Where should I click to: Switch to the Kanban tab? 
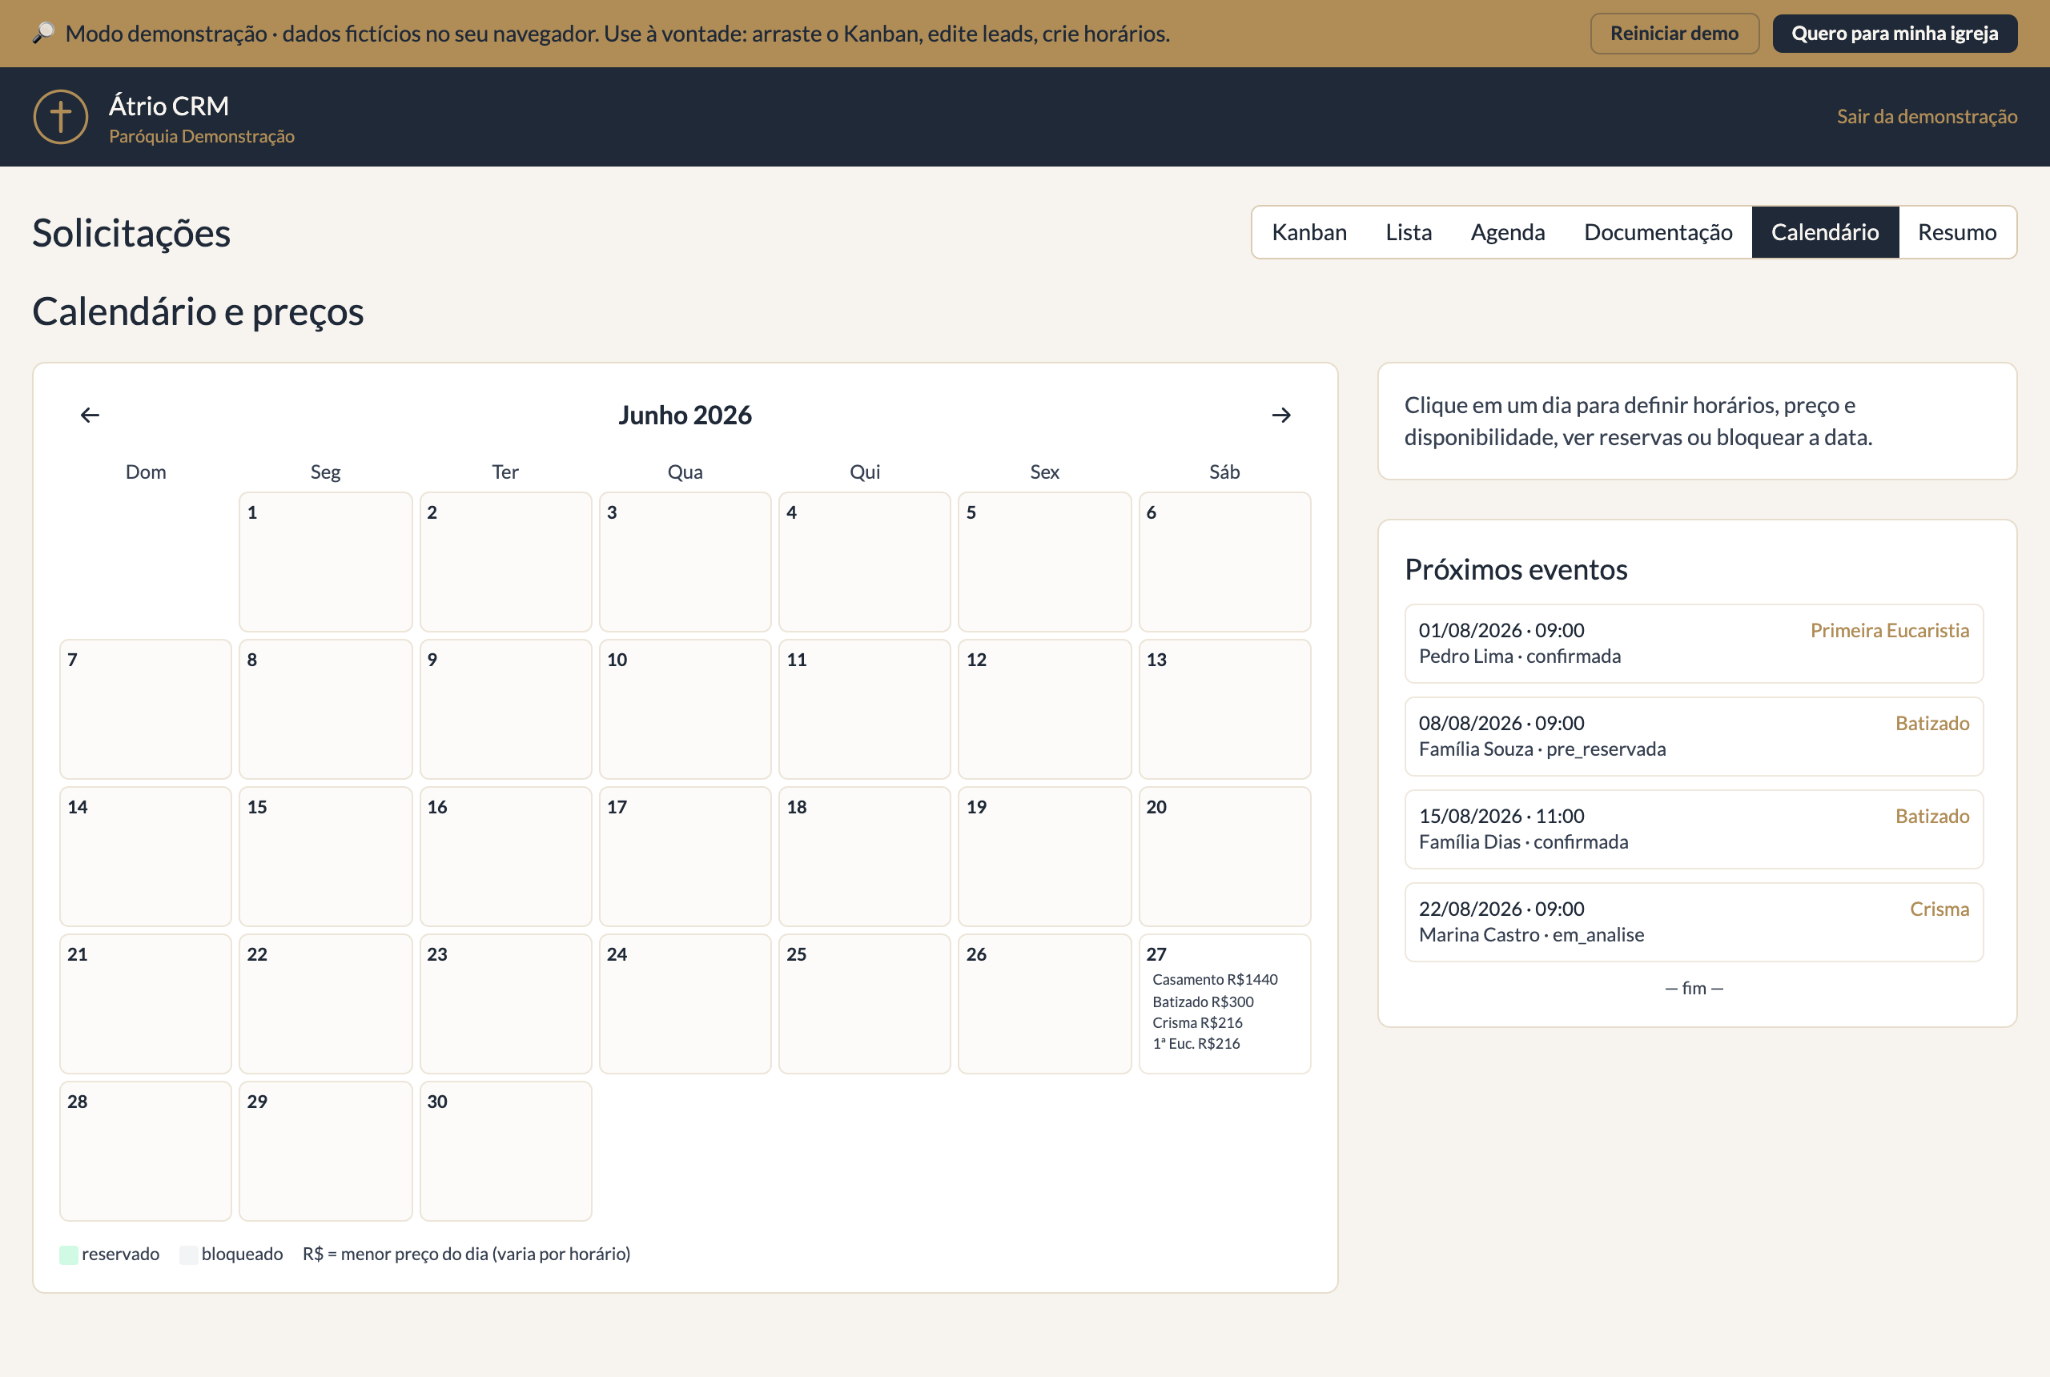[1308, 232]
